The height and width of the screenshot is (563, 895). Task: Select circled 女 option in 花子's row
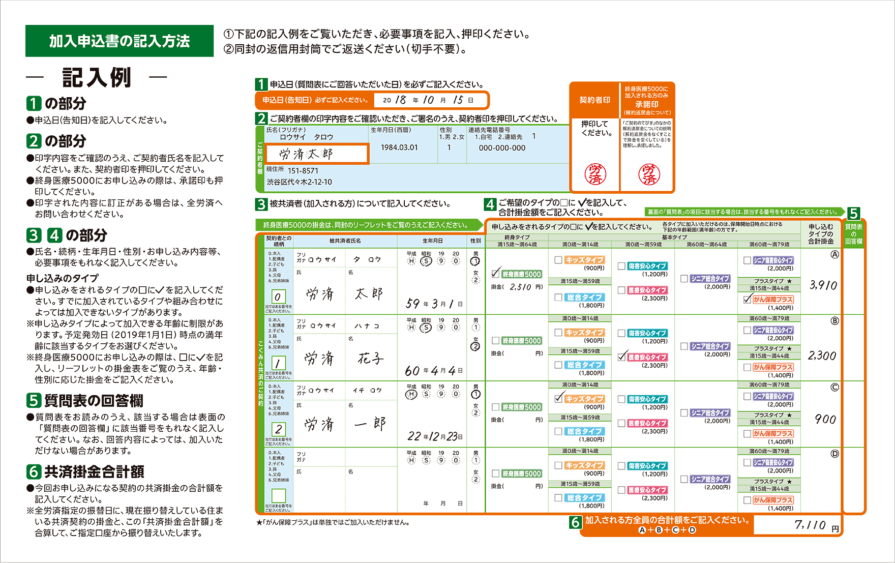click(475, 346)
